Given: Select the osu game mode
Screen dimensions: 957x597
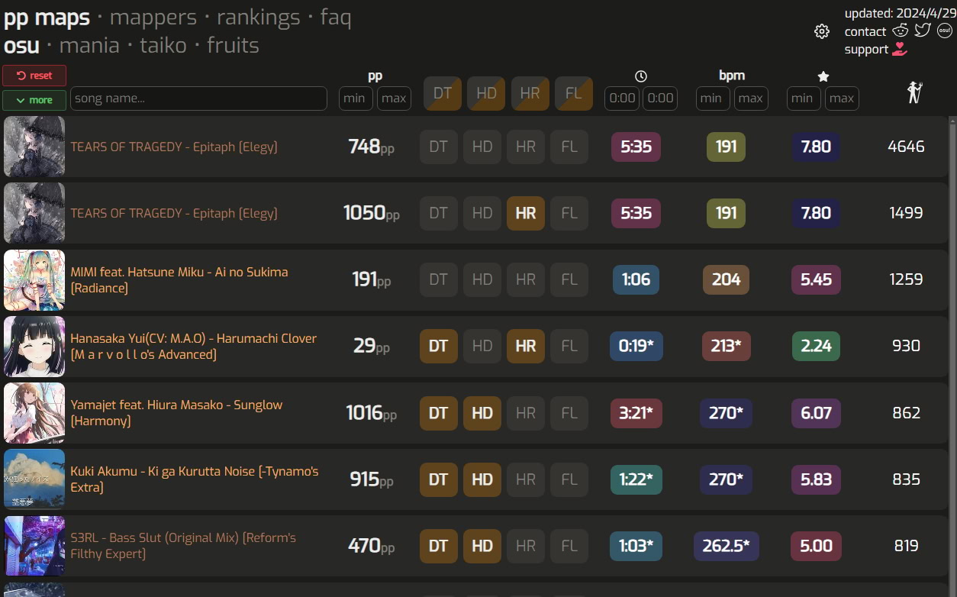Looking at the screenshot, I should [21, 45].
